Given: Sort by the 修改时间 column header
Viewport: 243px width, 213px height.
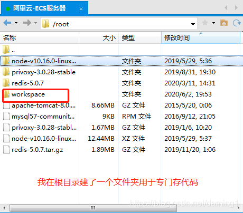Looking at the screenshot, I should 201,37.
